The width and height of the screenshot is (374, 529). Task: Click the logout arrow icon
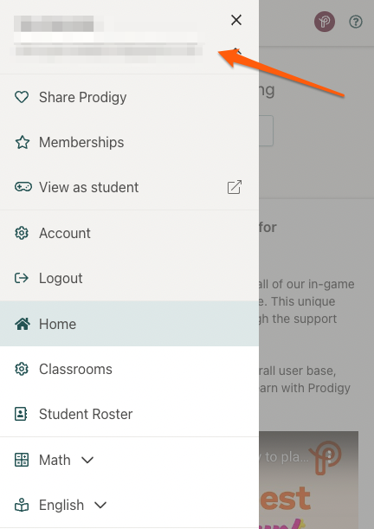[x=22, y=278]
